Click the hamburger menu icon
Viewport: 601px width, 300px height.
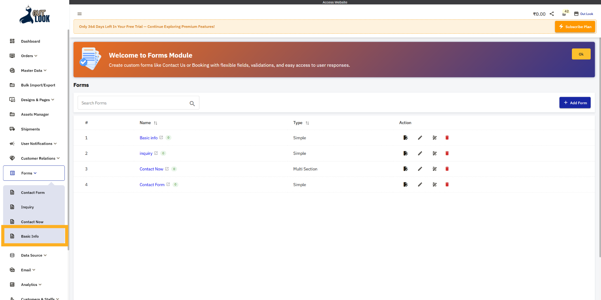[80, 14]
